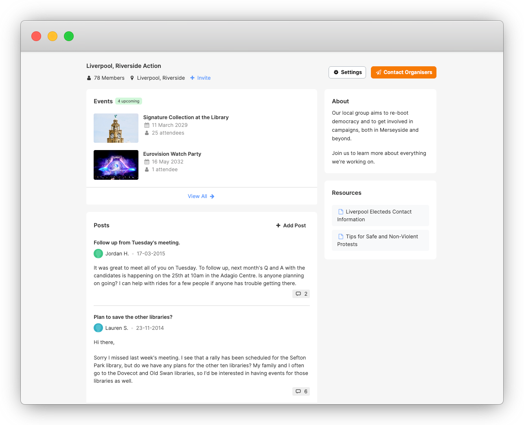Open comments on Jordan H.'s post
Image resolution: width=524 pixels, height=425 pixels.
[x=301, y=294]
